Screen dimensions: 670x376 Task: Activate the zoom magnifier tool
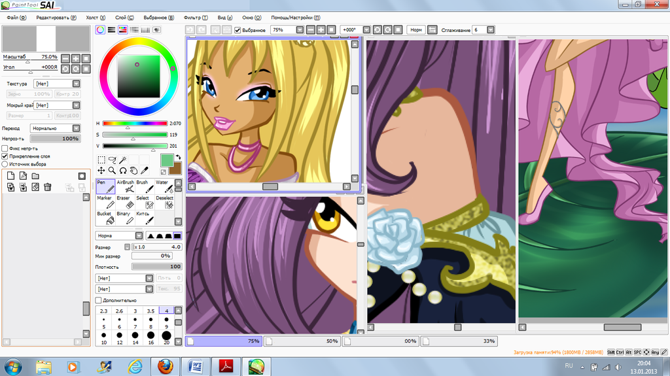coord(112,171)
